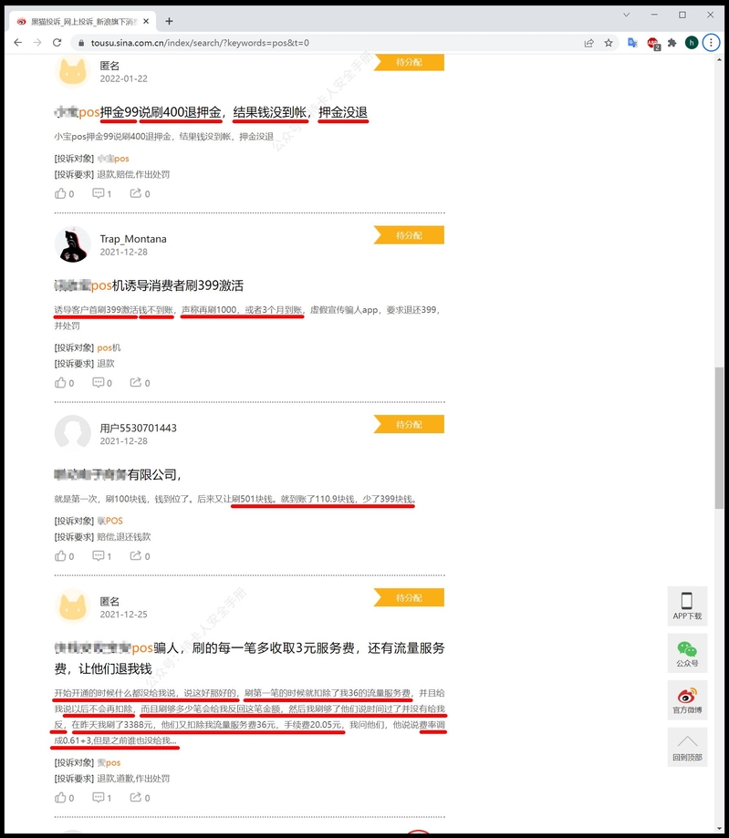Open comments on the 2021-12-25 complaint
This screenshot has height=838, width=729.
(x=101, y=797)
